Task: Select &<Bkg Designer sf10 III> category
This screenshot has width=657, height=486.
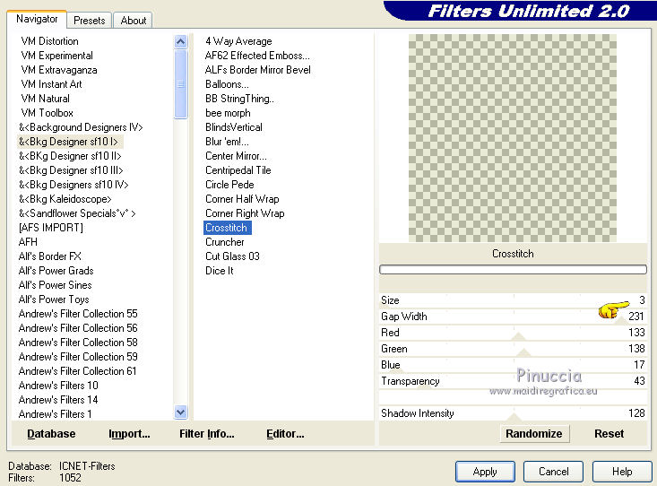Action: (71, 170)
